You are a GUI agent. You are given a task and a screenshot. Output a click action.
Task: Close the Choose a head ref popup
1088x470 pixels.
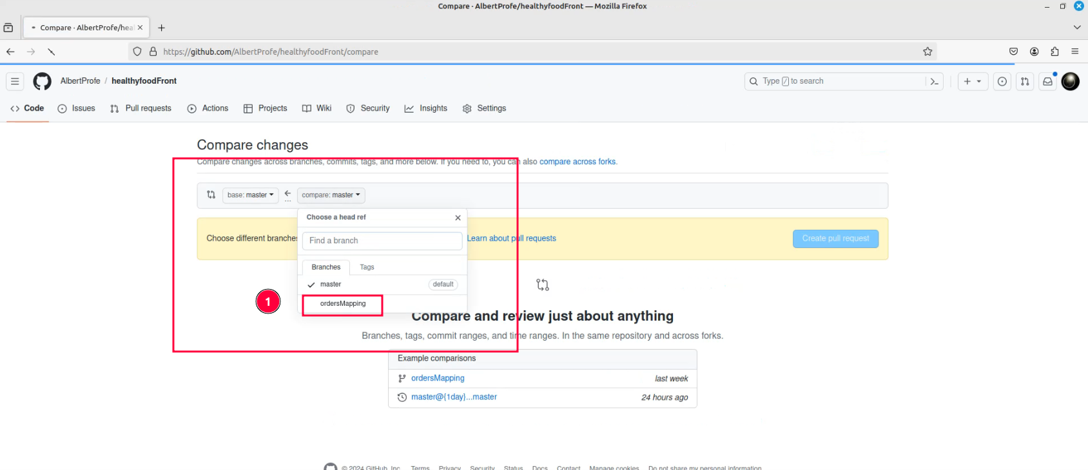[x=458, y=218]
